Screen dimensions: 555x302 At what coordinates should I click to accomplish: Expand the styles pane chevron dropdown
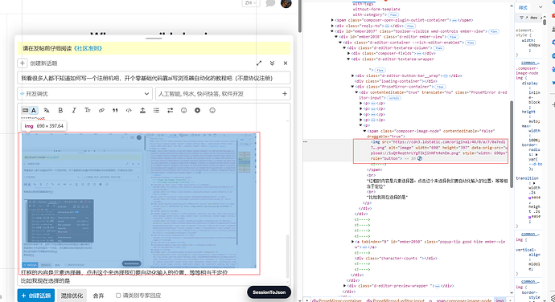click(x=541, y=7)
